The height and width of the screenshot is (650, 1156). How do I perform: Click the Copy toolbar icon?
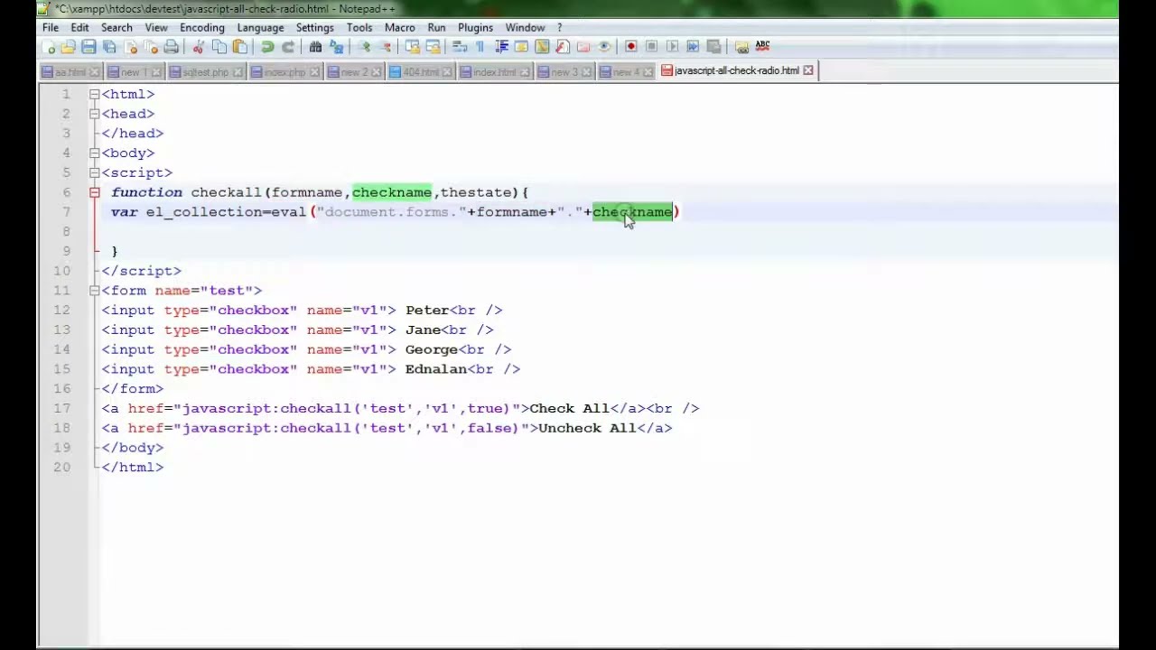click(219, 47)
